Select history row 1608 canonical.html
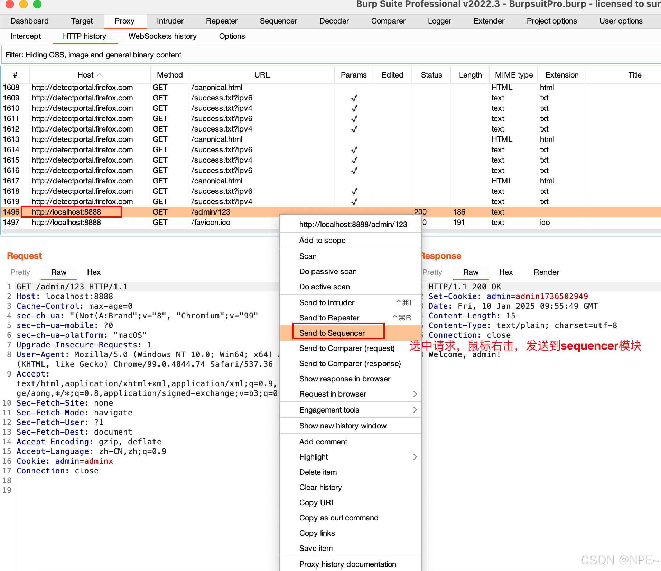This screenshot has height=571, width=661. click(330, 88)
